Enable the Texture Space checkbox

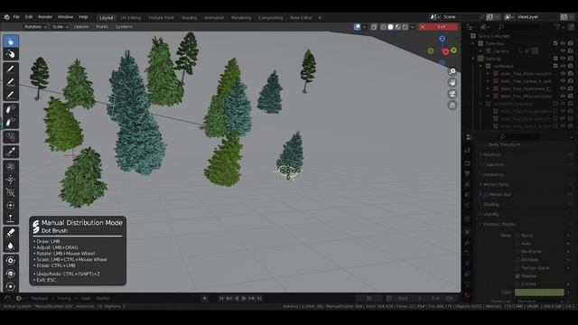tap(517, 268)
